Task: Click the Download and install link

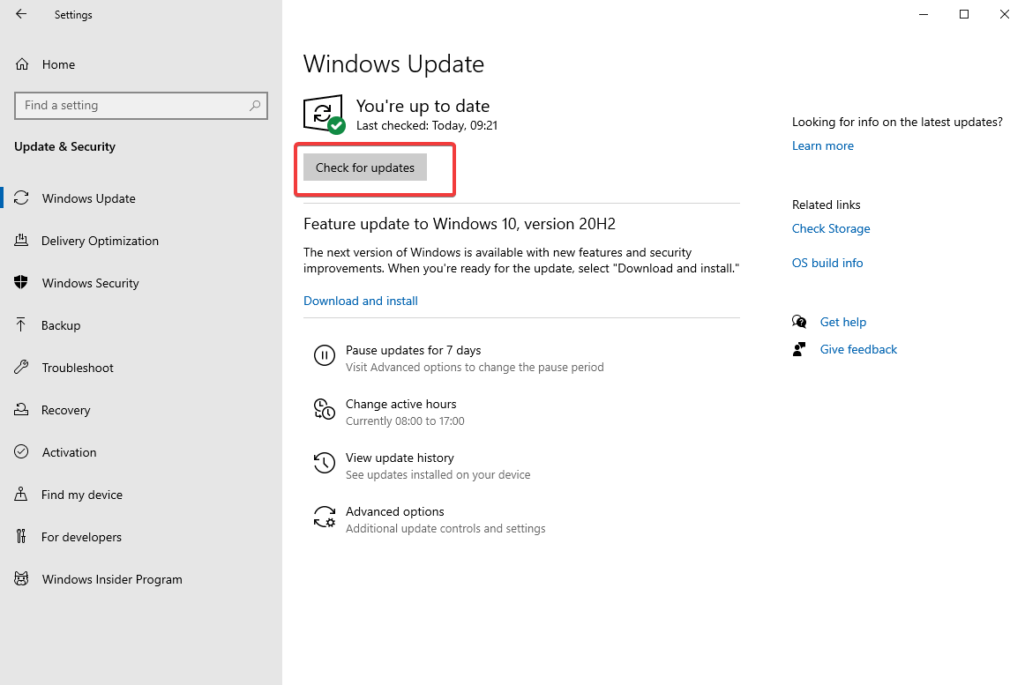Action: [360, 301]
